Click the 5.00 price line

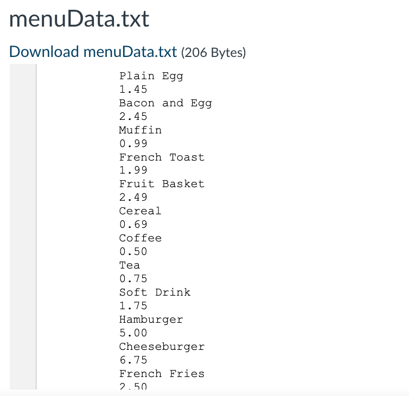pos(133,333)
